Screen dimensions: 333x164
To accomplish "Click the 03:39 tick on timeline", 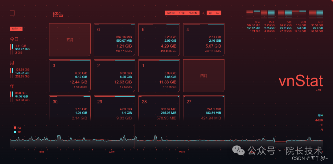I will [x=182, y=152].
